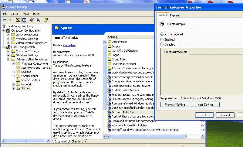Click the folder icon beside User Profiles
Screen dimensions: 243x147
(109, 42)
